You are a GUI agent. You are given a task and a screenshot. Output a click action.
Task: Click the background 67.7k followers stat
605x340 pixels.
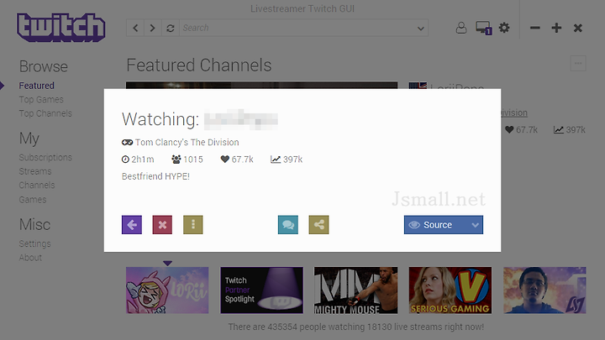tap(521, 130)
